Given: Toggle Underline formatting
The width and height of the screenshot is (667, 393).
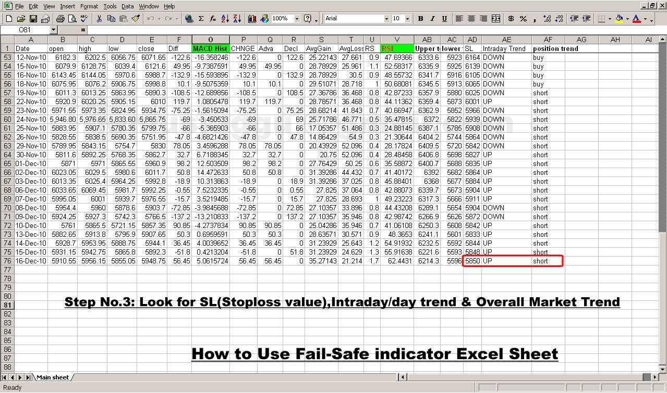Looking at the screenshot, I should [x=444, y=19].
